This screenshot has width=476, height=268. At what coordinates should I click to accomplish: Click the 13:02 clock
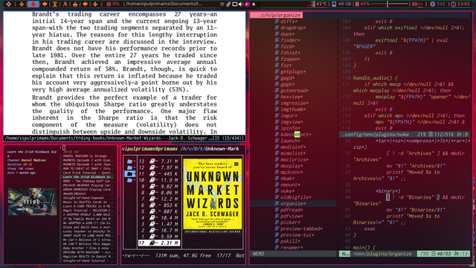coord(460,4)
